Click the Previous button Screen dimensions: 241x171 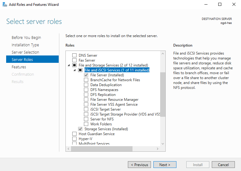pyautogui.click(x=139, y=165)
